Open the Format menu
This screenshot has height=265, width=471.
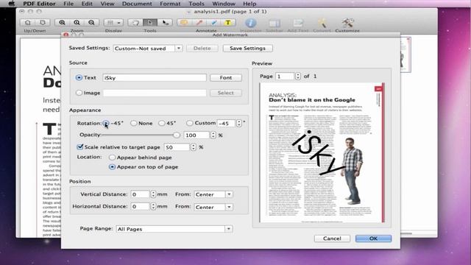(x=170, y=4)
